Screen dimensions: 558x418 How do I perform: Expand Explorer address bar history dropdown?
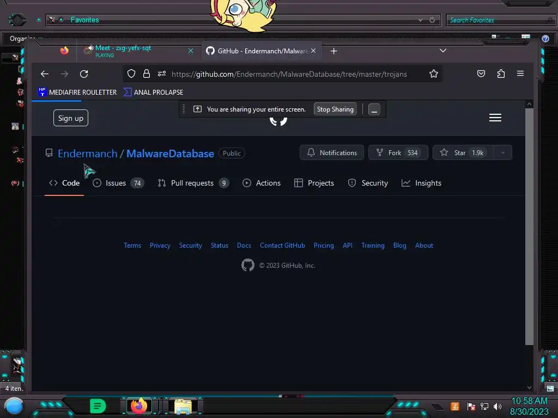tap(420, 20)
